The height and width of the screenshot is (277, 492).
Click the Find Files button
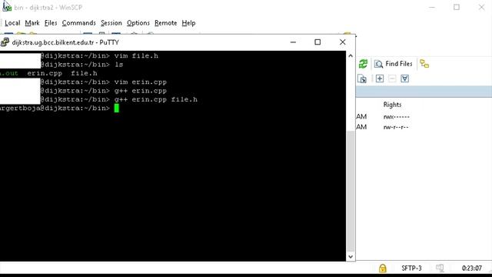tap(393, 64)
